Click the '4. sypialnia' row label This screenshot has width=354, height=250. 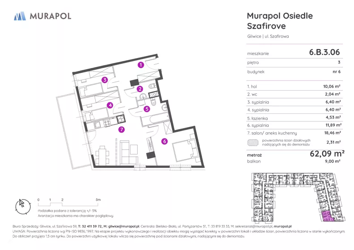click(x=258, y=110)
